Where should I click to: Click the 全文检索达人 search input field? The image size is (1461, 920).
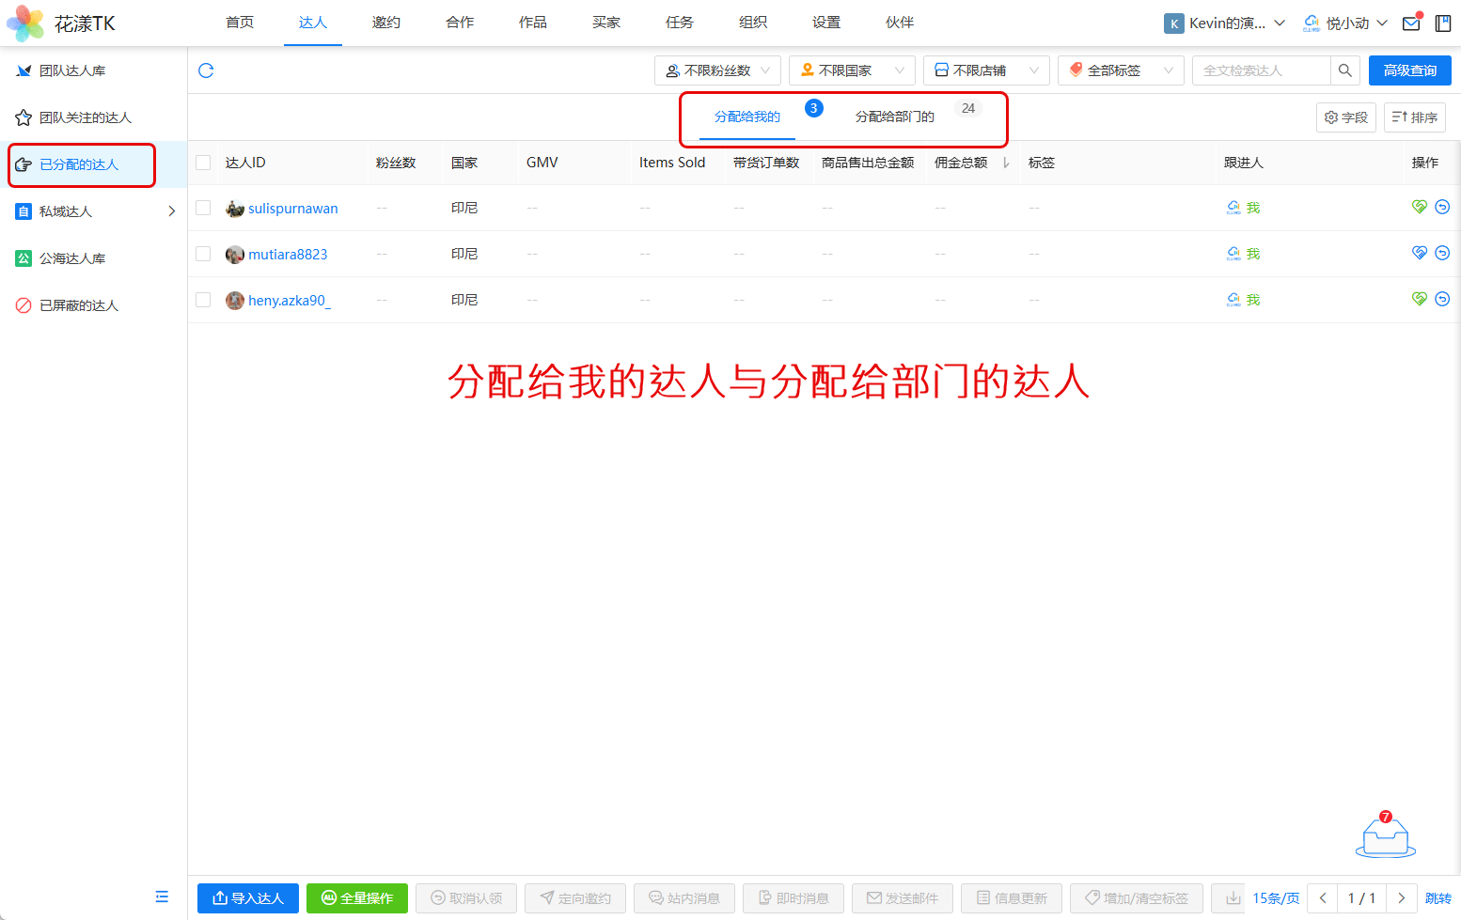pyautogui.click(x=1261, y=70)
